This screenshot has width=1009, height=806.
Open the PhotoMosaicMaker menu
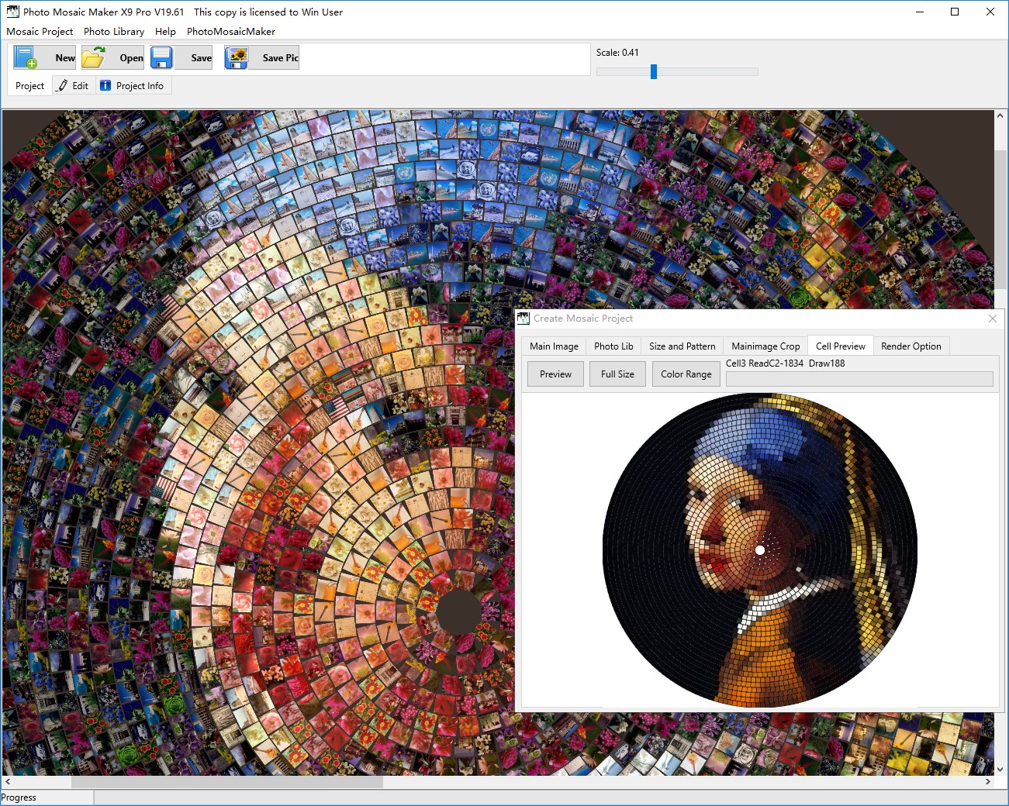click(230, 32)
